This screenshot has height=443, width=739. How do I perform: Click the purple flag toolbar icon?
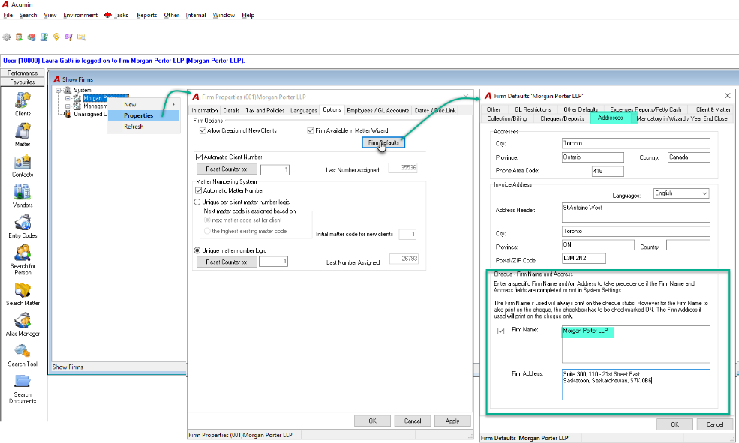pos(69,37)
